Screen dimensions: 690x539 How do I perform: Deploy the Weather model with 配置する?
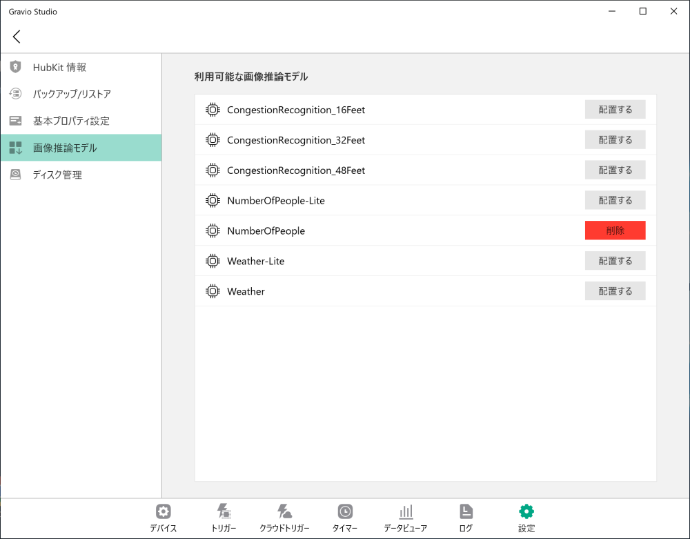615,291
